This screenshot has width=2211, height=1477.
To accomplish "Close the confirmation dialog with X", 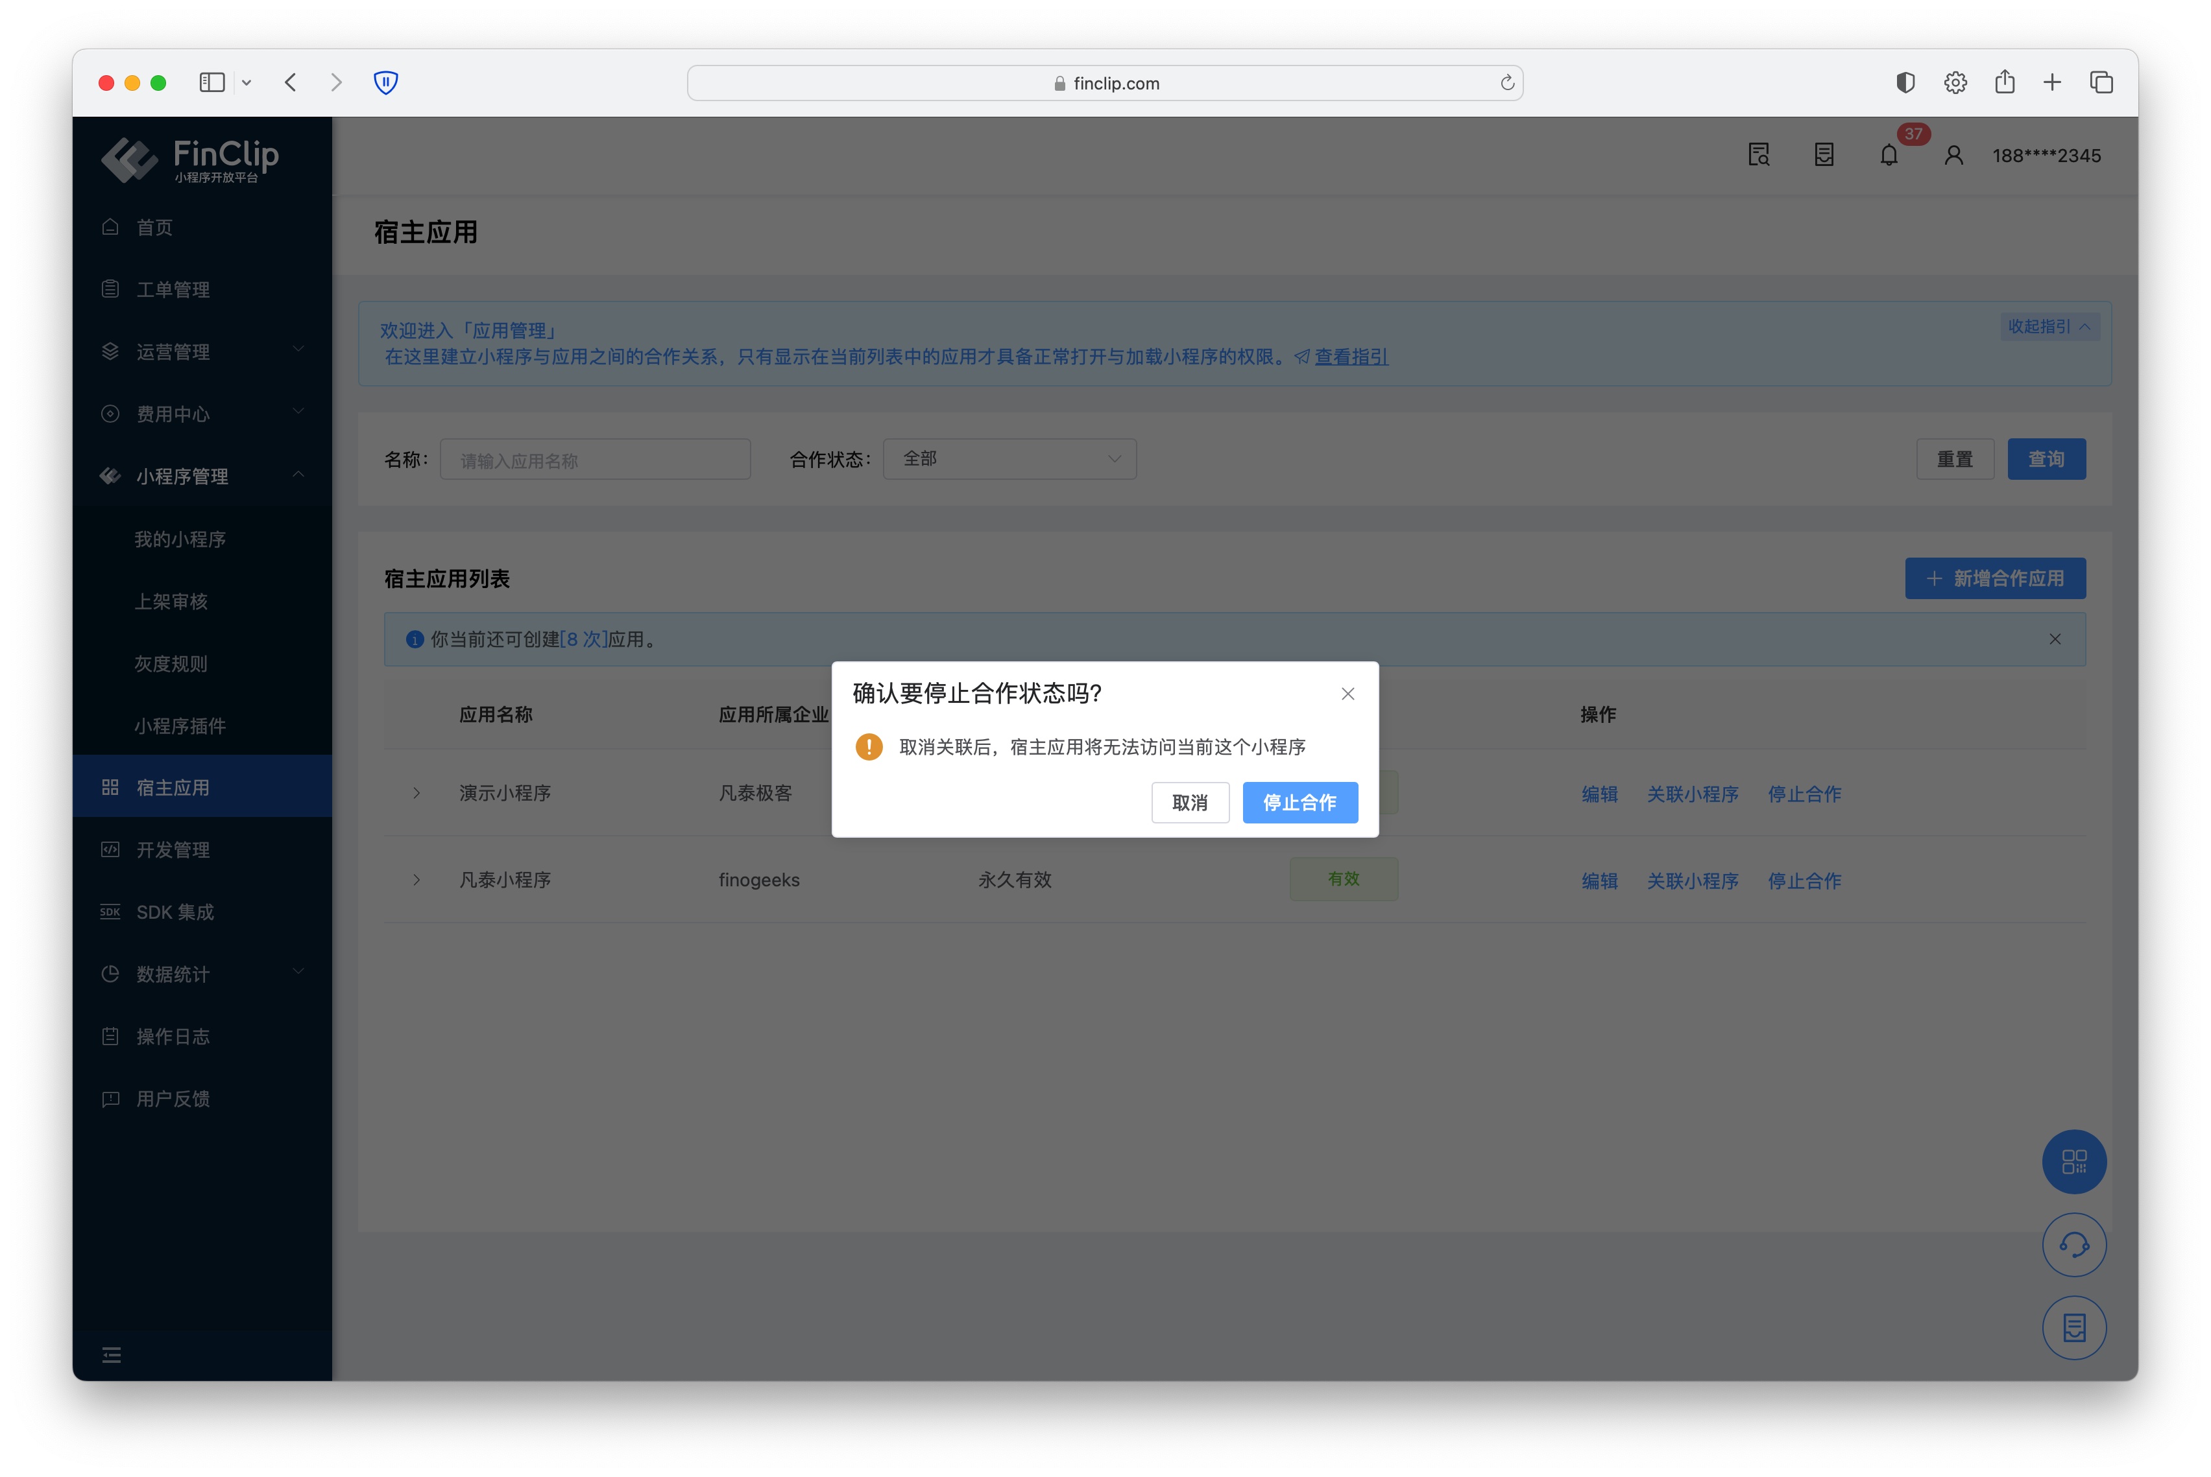I will (x=1347, y=693).
